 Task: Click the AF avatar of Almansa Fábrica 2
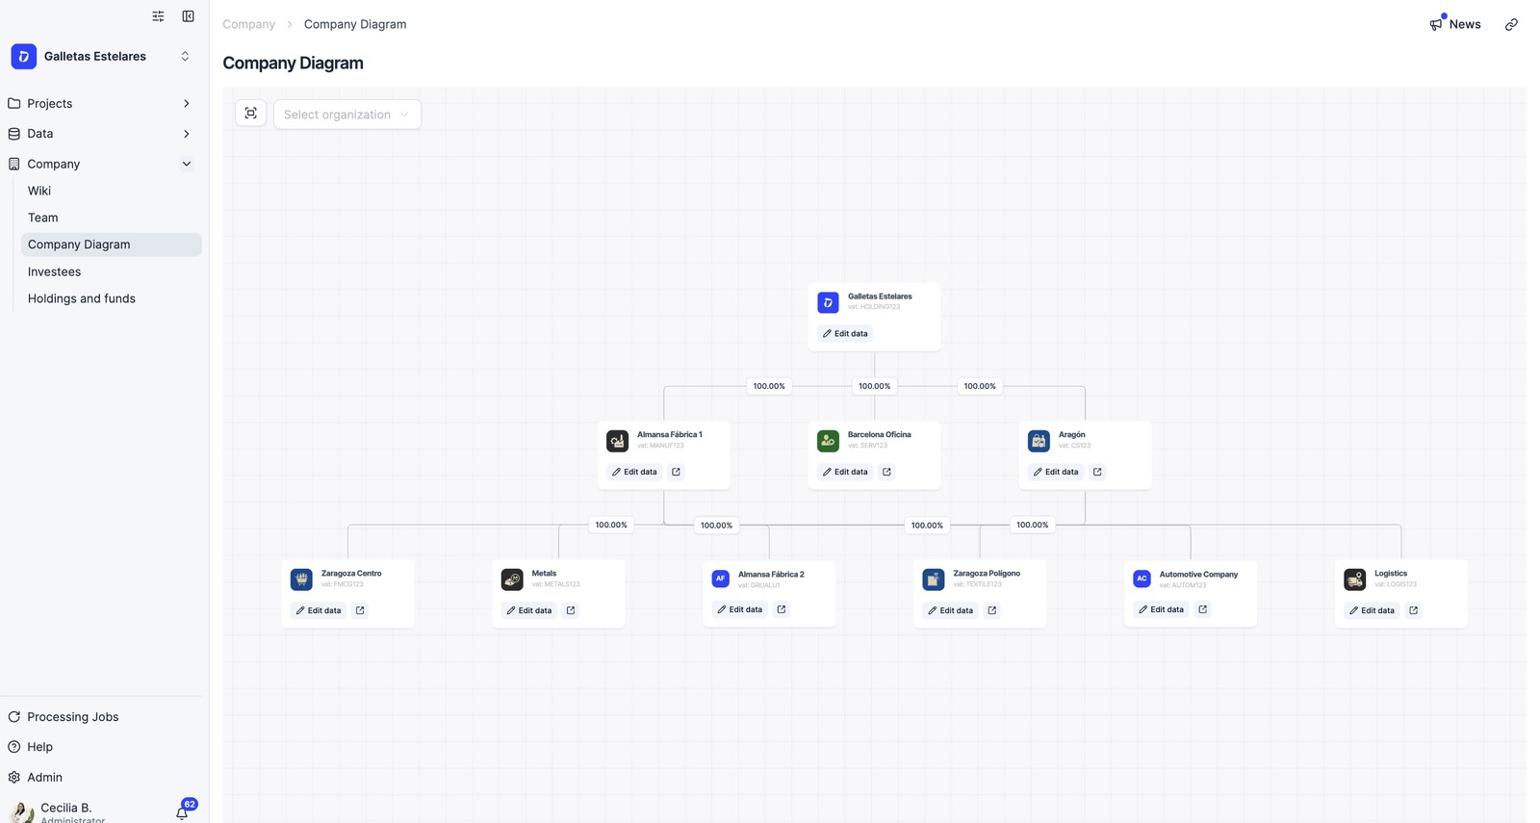720,579
